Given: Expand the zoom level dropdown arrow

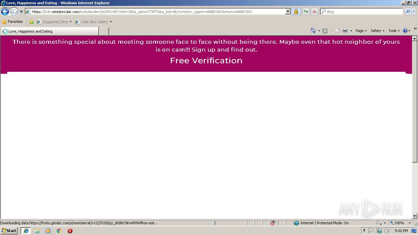Looking at the screenshot, I should 410,223.
